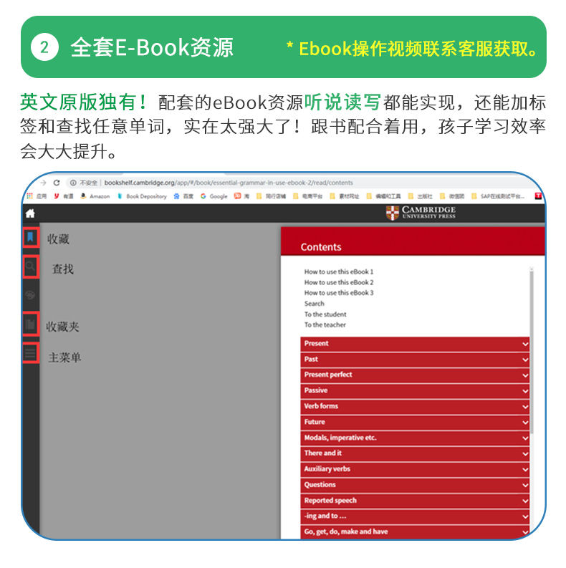
Task: Expand the There and it chevron
Action: tap(525, 453)
